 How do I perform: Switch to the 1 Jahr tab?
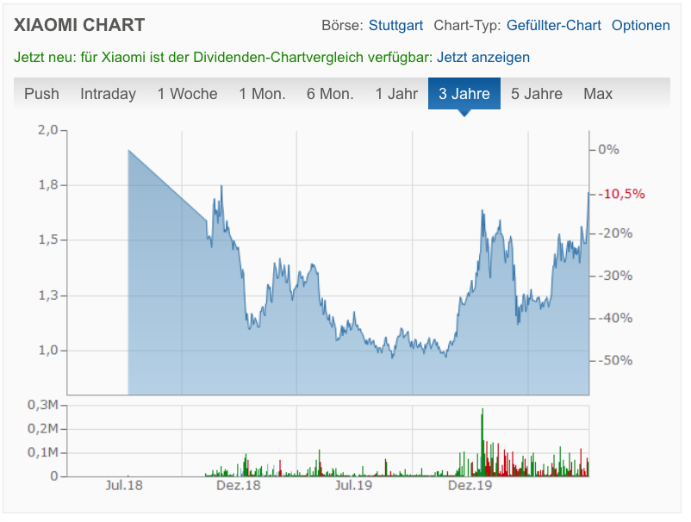396,94
